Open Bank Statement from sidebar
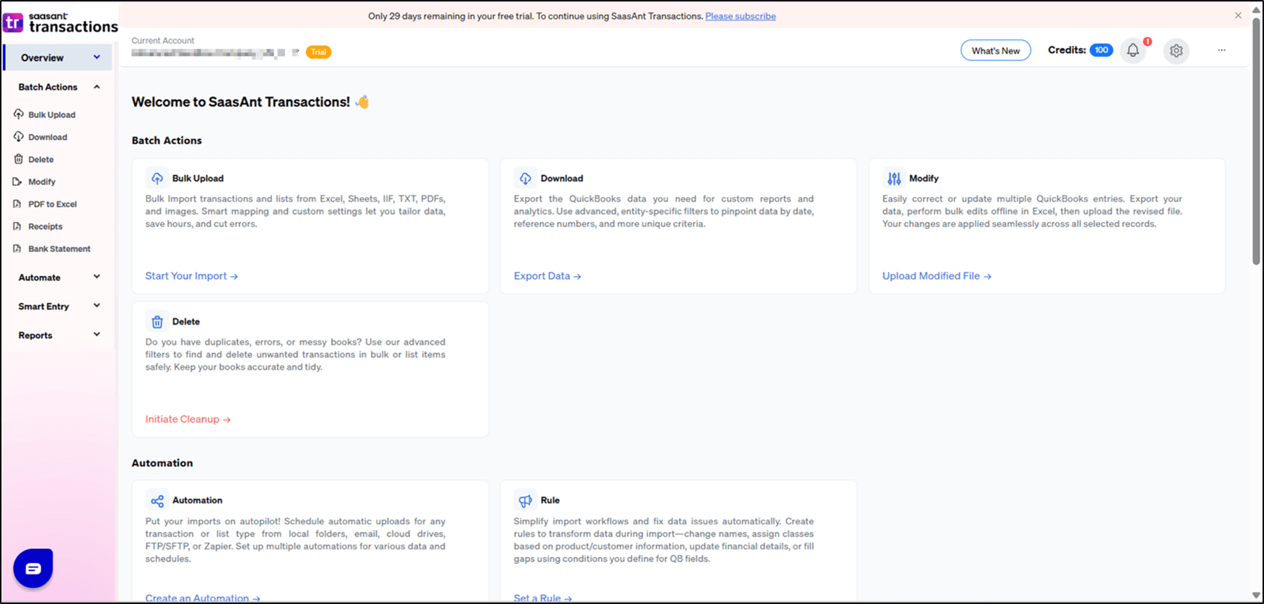This screenshot has width=1264, height=604. click(x=59, y=249)
